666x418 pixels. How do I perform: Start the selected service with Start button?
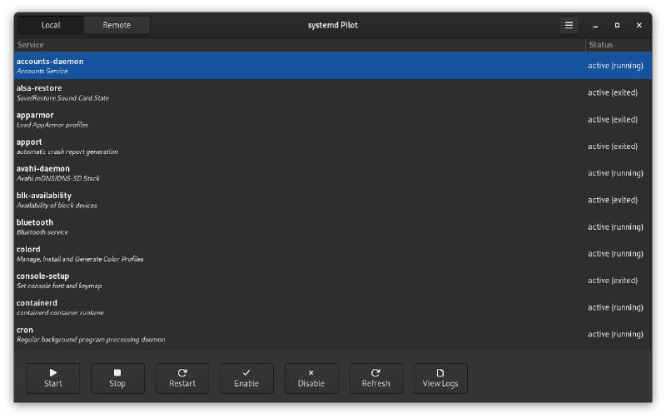pyautogui.click(x=52, y=378)
